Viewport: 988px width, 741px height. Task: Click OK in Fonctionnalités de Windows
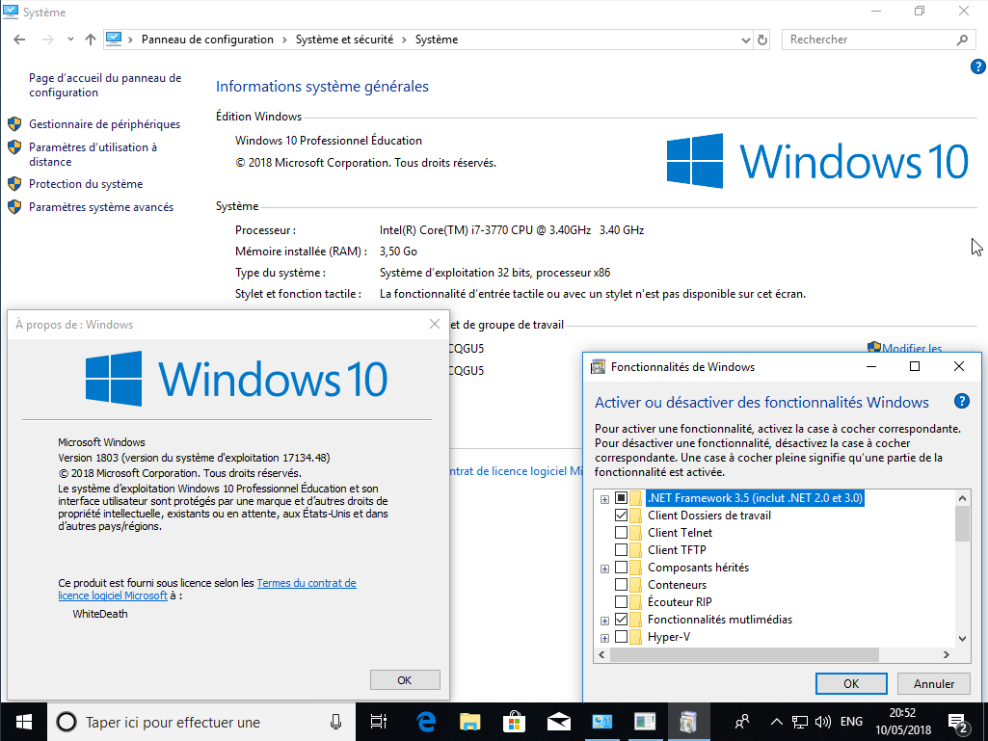click(851, 683)
